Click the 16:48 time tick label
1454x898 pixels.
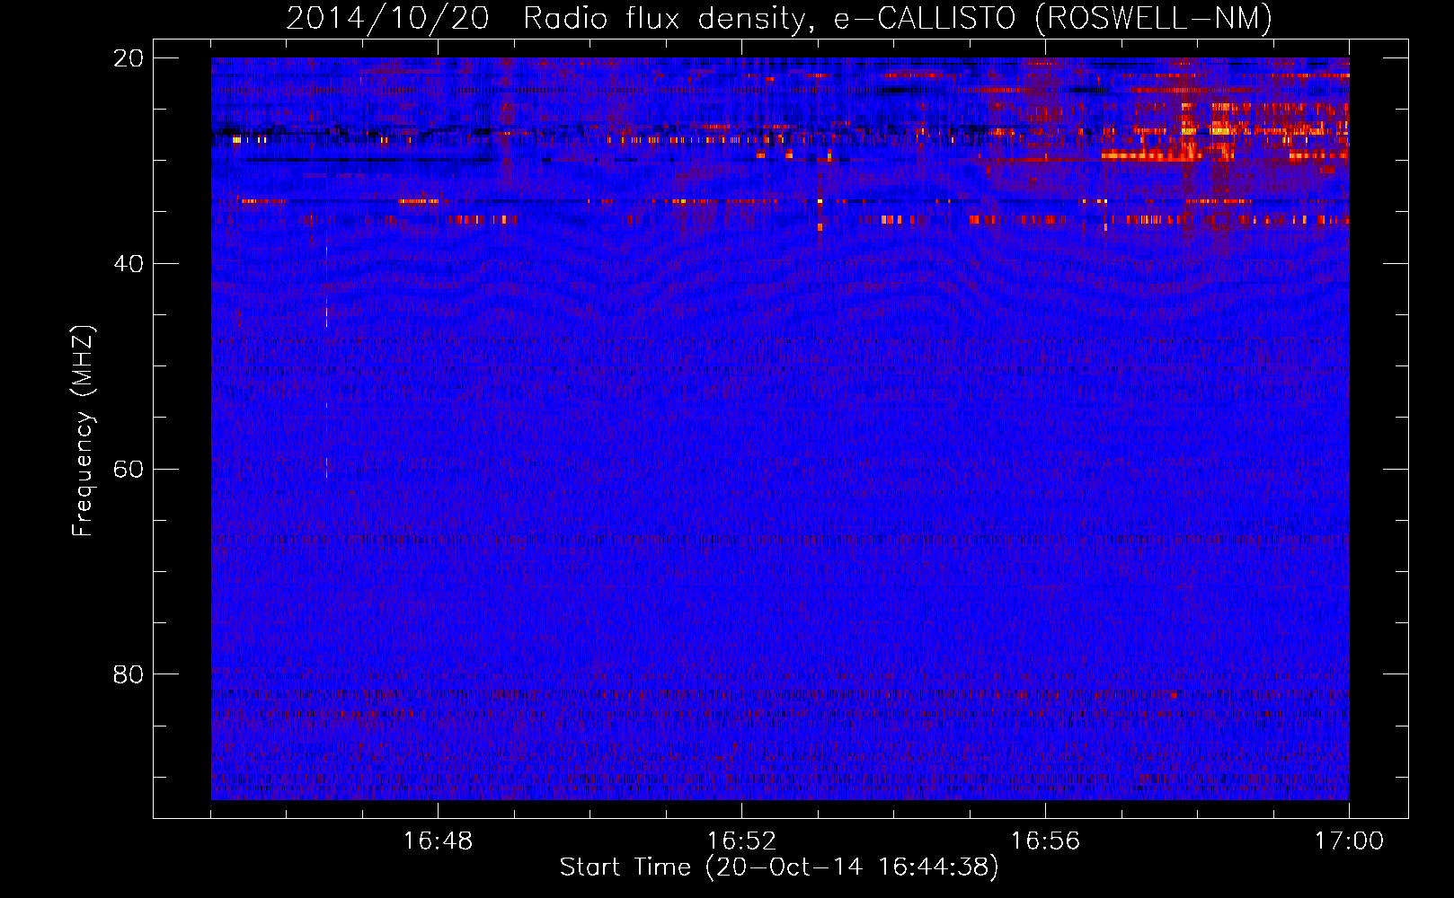click(438, 841)
